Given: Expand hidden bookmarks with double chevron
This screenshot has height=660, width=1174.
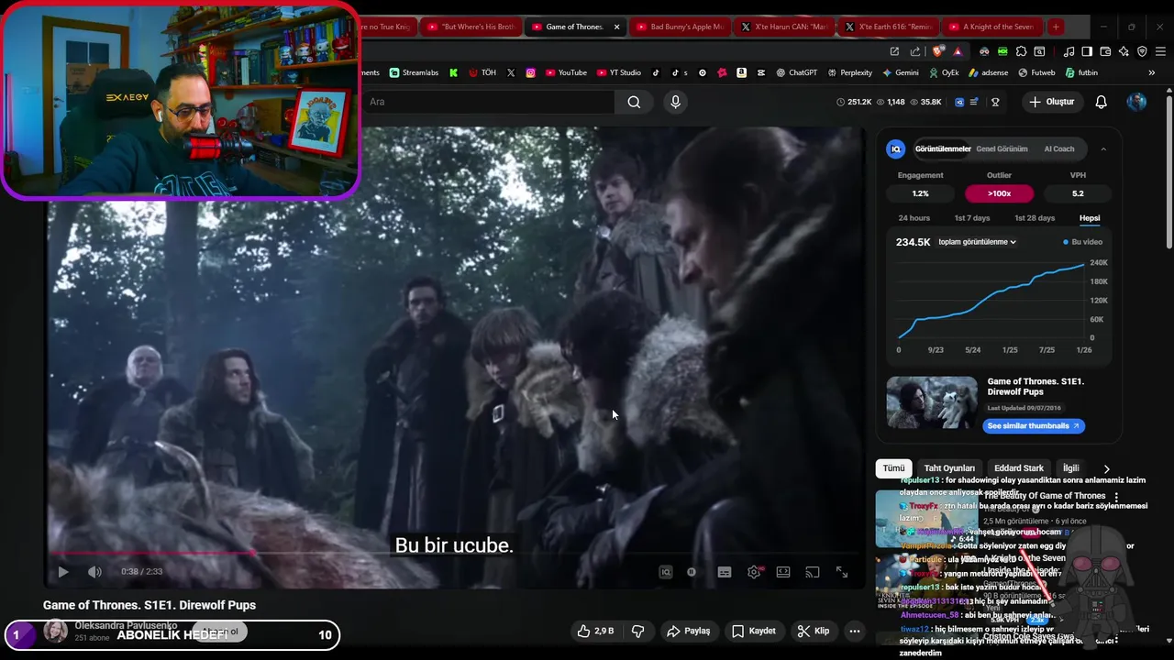Looking at the screenshot, I should (1152, 72).
